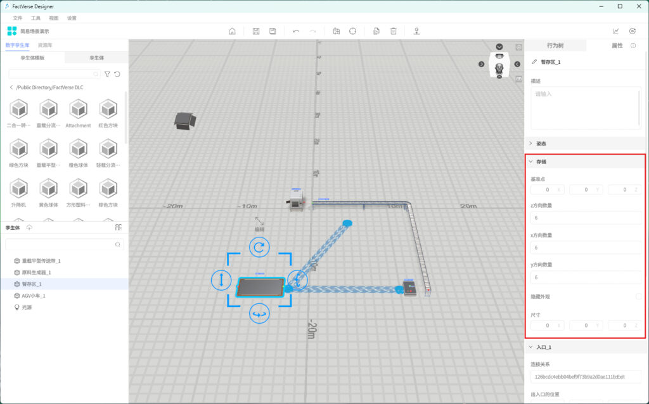
Task: Click the 连接关系 value field
Action: point(586,377)
